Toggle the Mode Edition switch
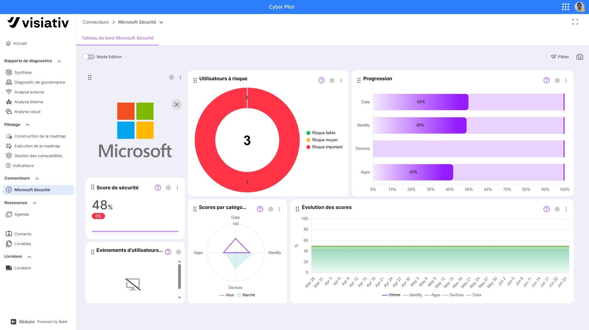Viewport: 589px width, 330px height. click(x=88, y=57)
